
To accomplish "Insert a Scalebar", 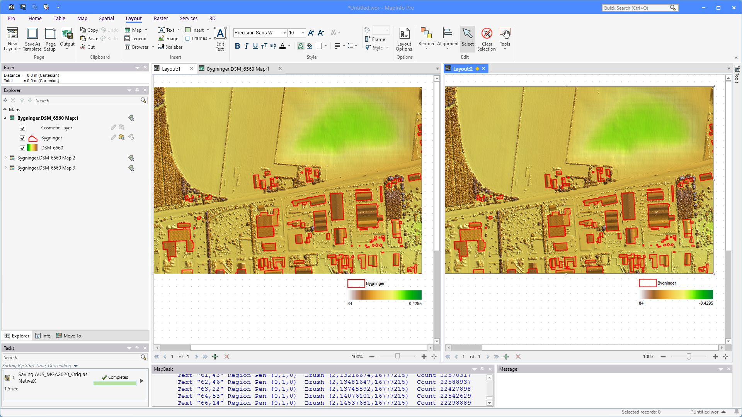I will point(170,47).
